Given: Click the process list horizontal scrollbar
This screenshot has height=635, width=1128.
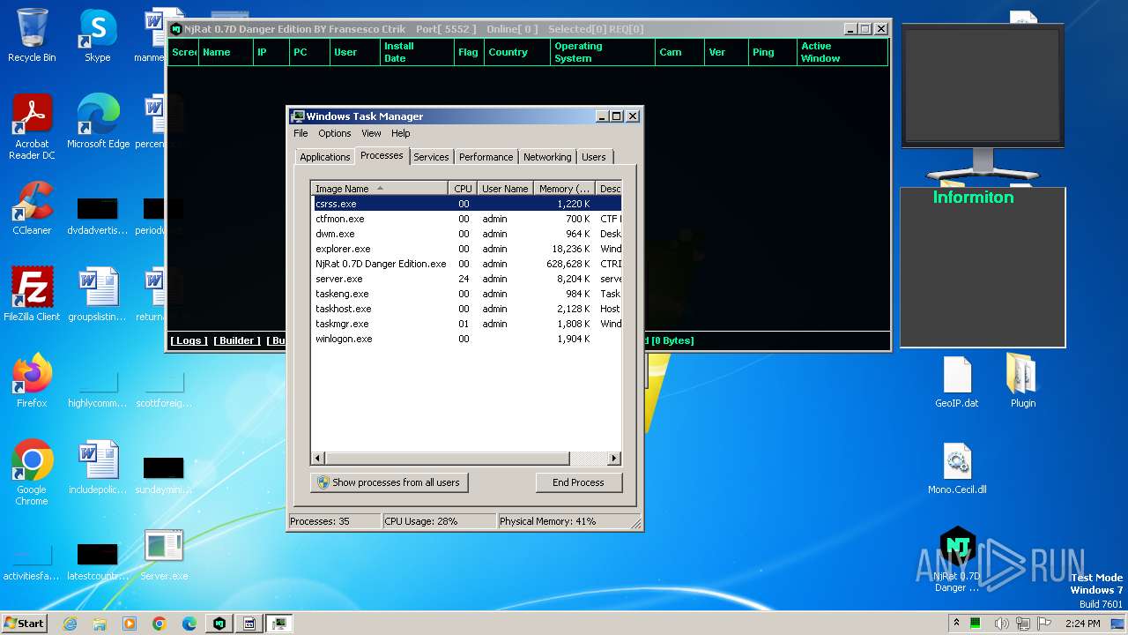Looking at the screenshot, I should click(x=448, y=459).
